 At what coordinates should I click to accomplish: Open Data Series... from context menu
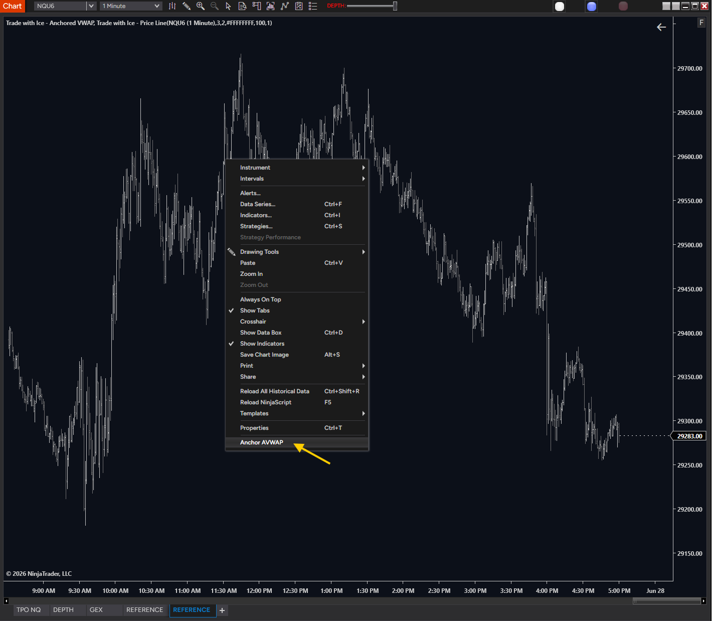click(x=297, y=204)
